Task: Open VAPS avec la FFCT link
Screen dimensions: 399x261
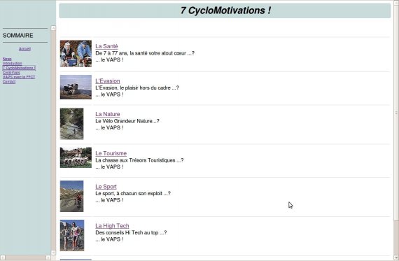Action: click(x=19, y=77)
